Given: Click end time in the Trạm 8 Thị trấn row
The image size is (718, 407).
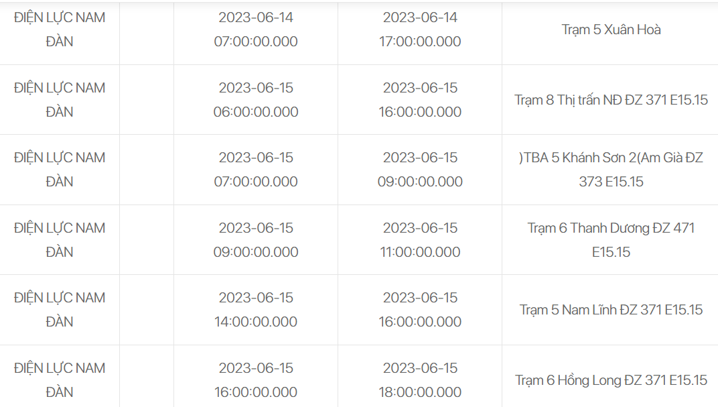Looking at the screenshot, I should point(420,100).
